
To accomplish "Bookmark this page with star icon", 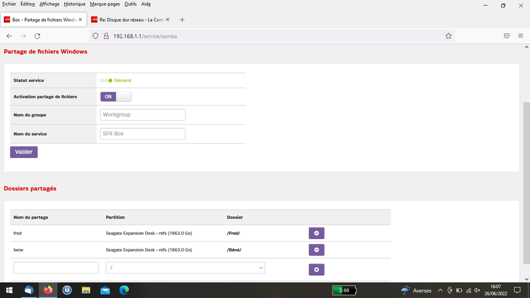I will click(448, 36).
